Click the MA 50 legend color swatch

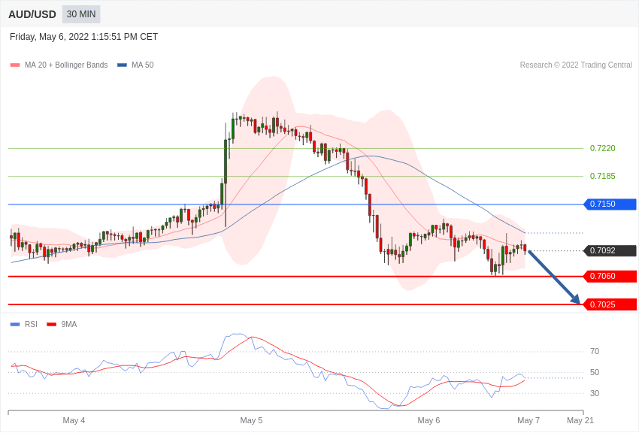click(x=122, y=65)
